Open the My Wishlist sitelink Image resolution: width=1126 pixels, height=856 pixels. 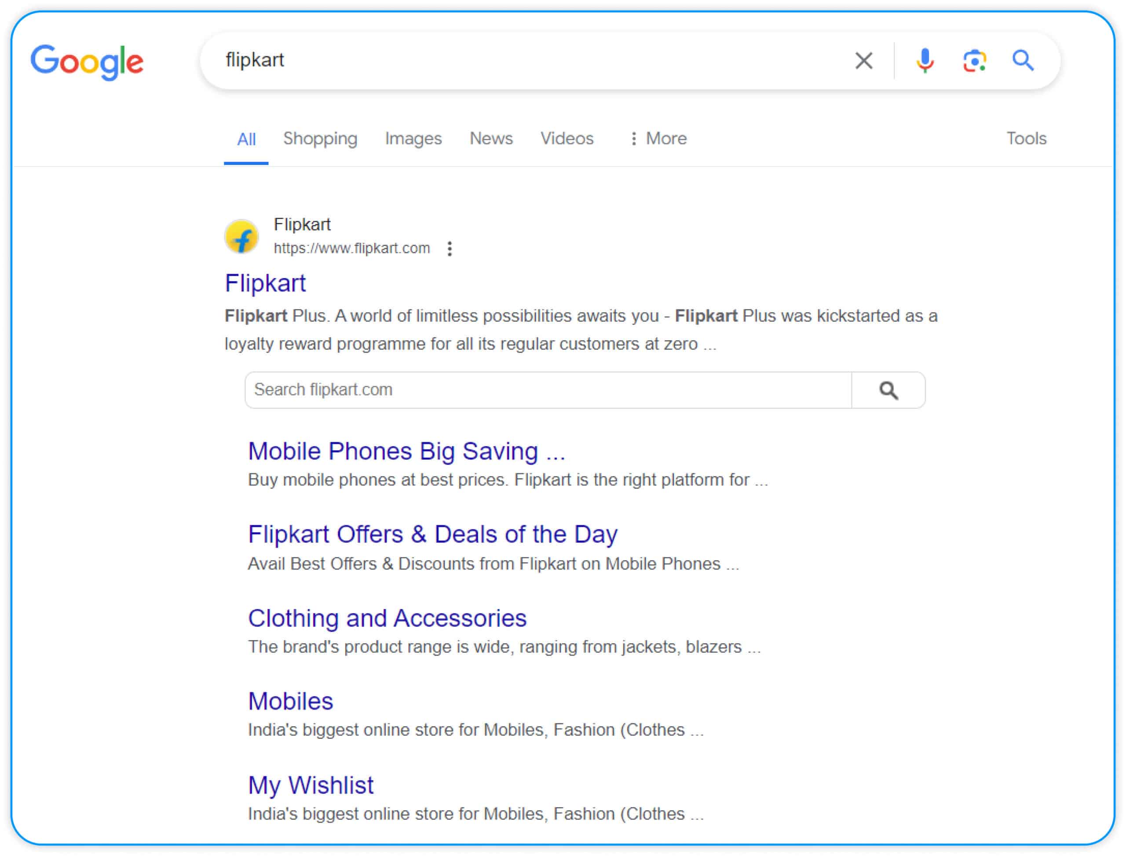(x=311, y=786)
